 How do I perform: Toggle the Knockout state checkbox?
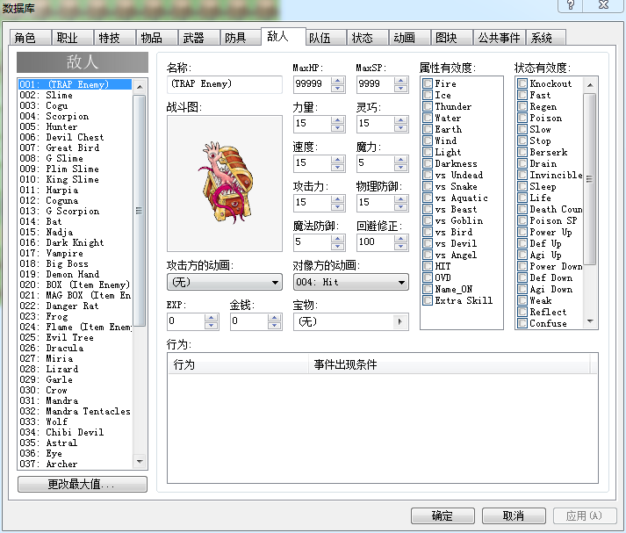pyautogui.click(x=522, y=83)
